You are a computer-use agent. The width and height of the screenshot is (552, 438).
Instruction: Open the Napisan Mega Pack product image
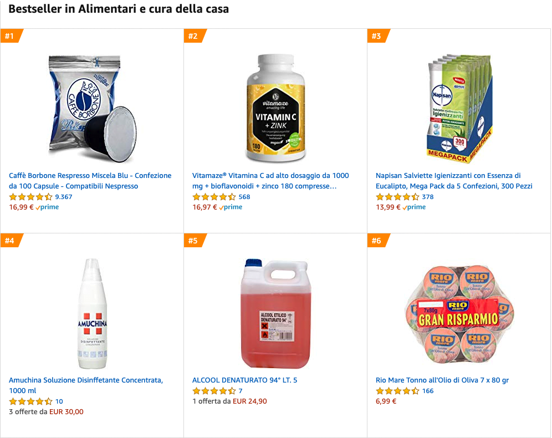tap(459, 108)
